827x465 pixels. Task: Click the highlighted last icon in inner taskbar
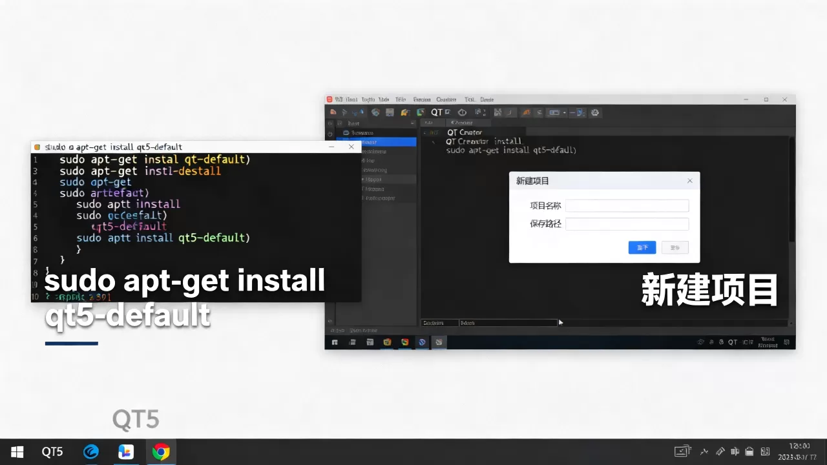pyautogui.click(x=439, y=342)
